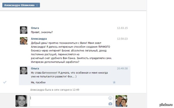Viewport: 174px width, 108px height.
Task: Attach a photo with the camera icon
Action: pyautogui.click(x=110, y=104)
